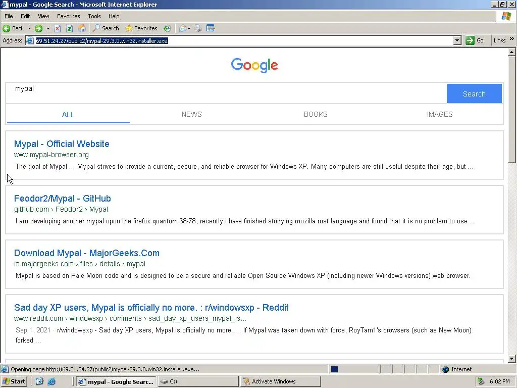Viewport: 517px width, 388px height.
Task: Open the Search pane in the toolbar
Action: pos(106,28)
